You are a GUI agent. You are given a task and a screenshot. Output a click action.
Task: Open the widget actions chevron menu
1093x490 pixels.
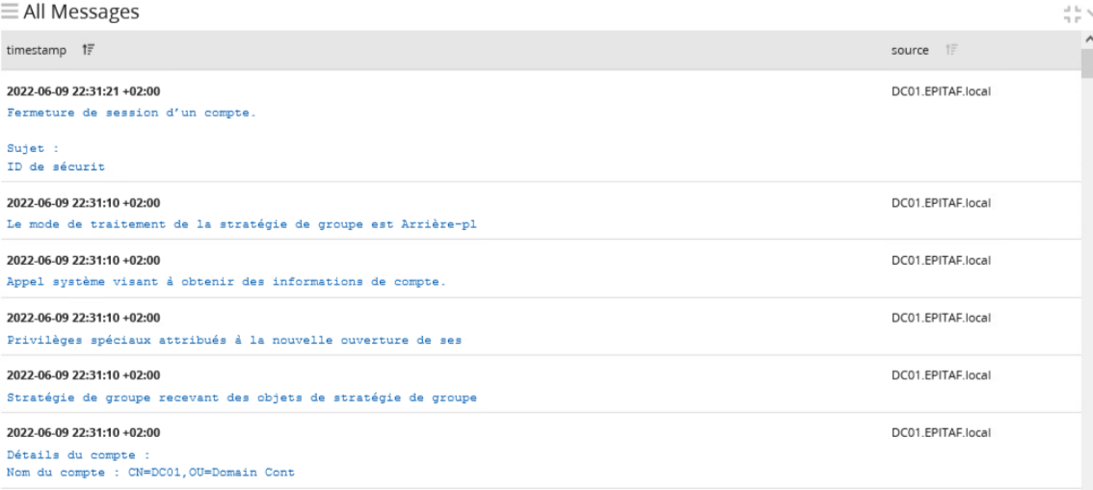1088,13
